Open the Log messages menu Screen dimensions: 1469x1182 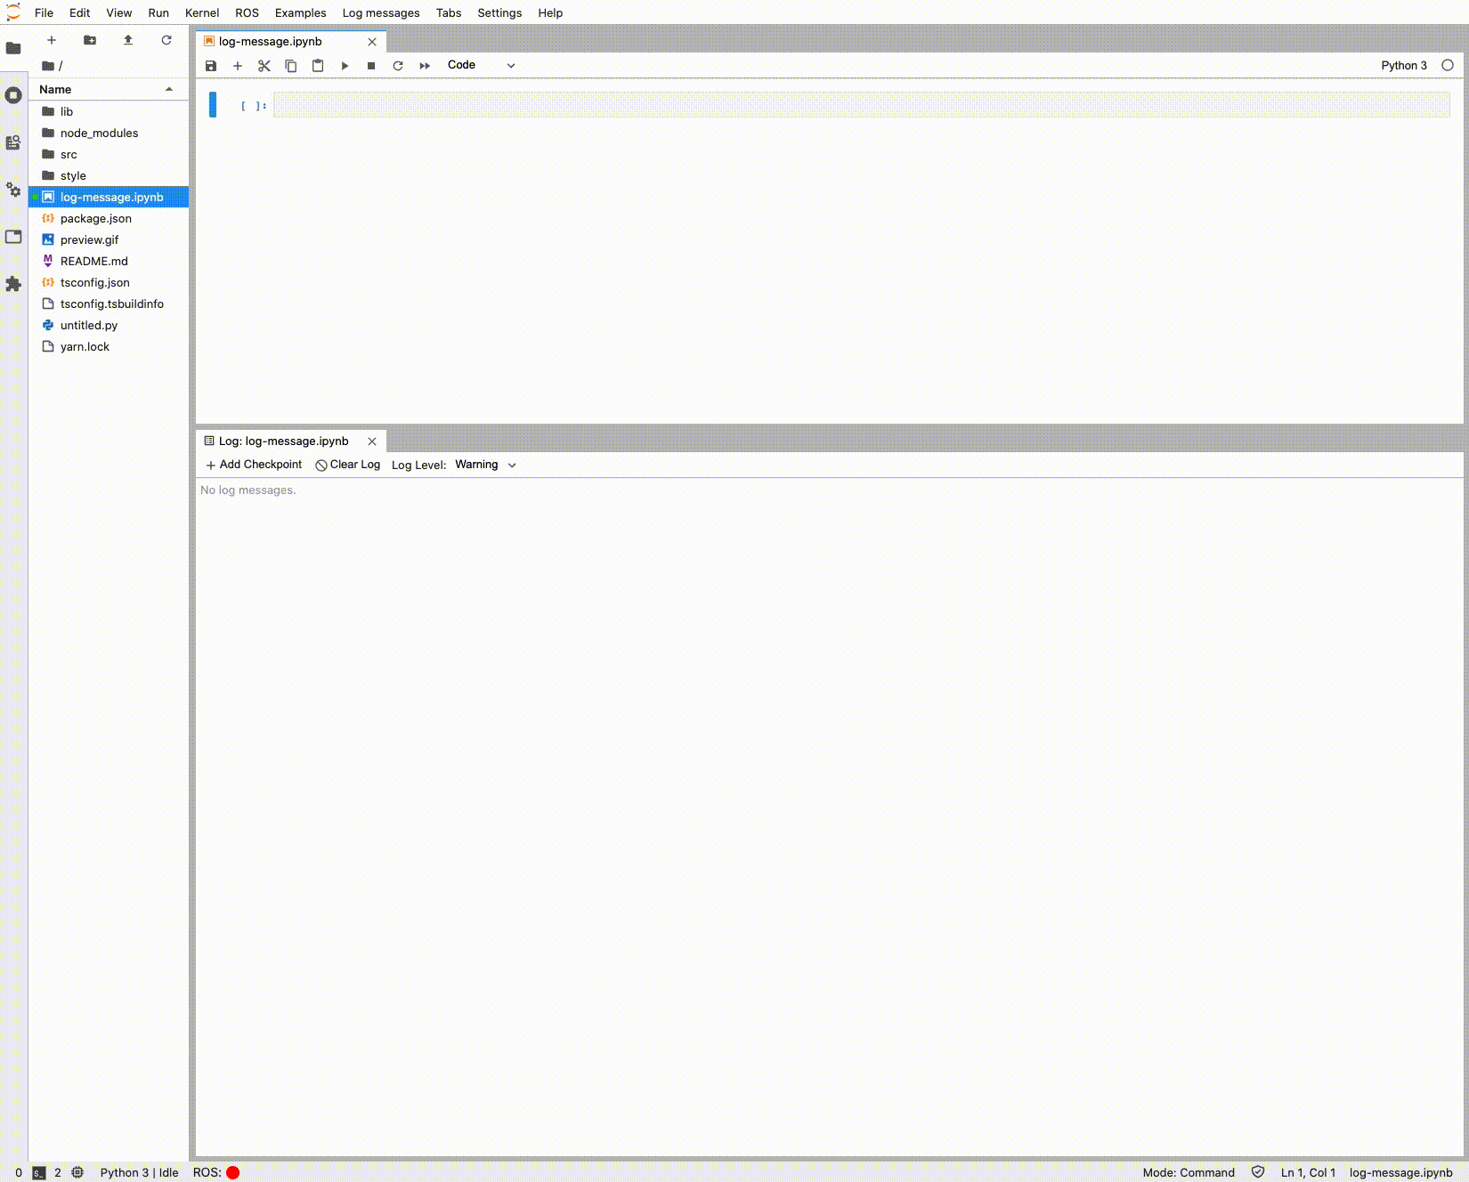point(381,12)
